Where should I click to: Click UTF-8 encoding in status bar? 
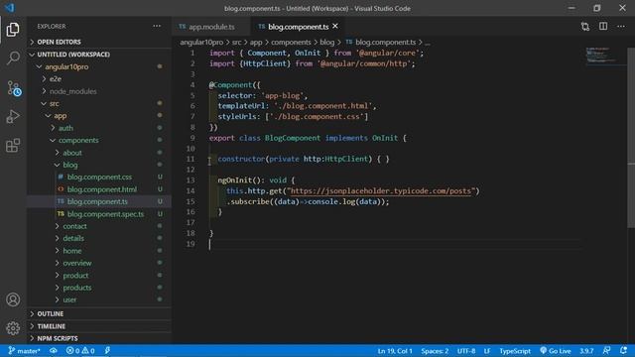tap(466, 351)
